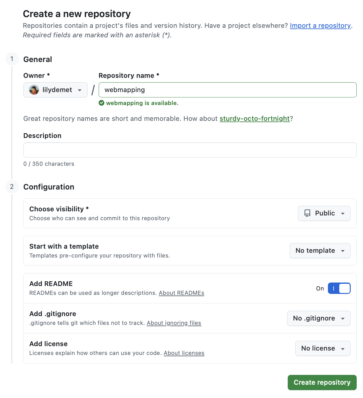
Task: Expand the No template dropdown
Action: point(320,251)
